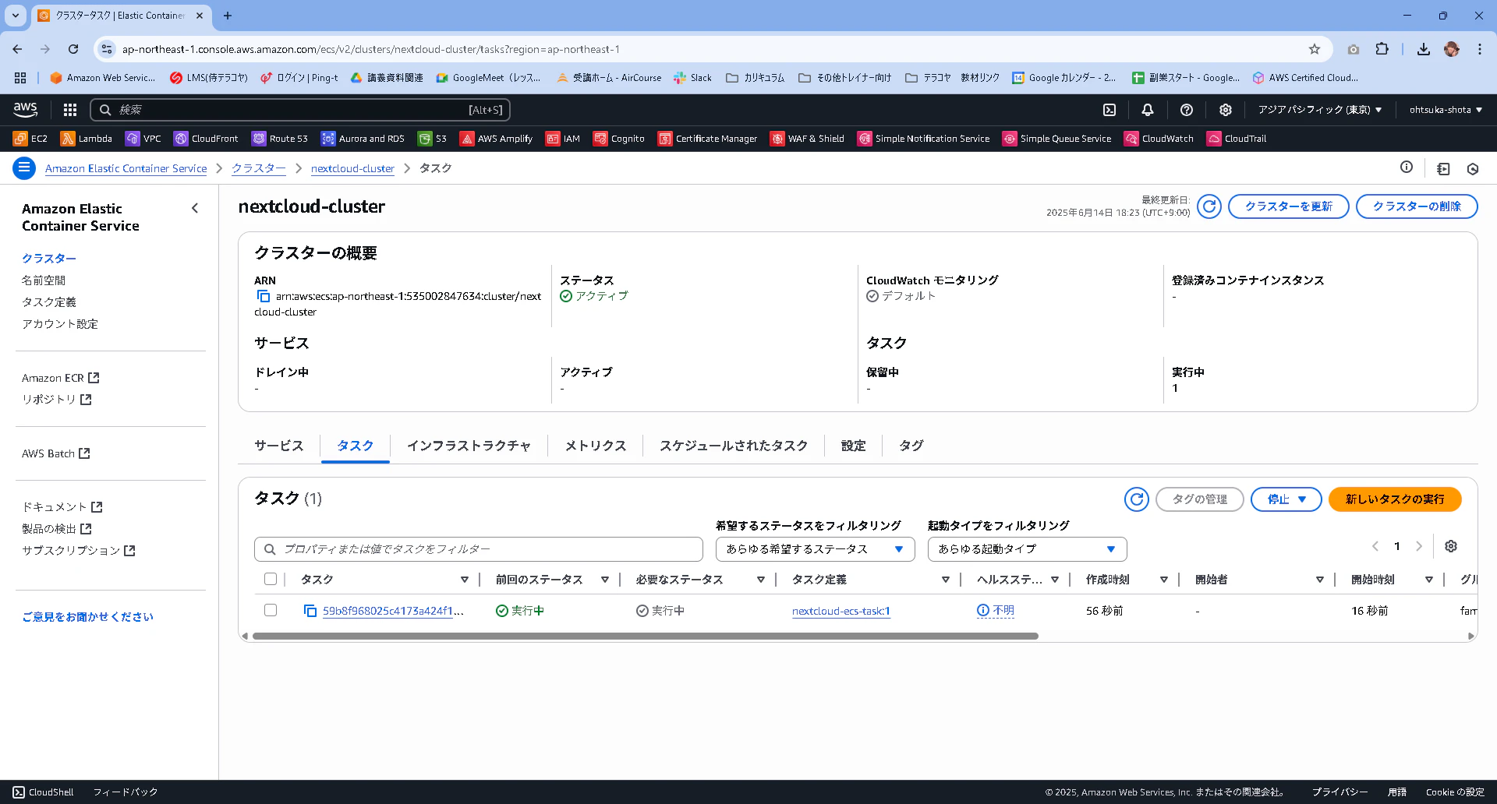Toggle the ECS side navigation hamburger menu
The width and height of the screenshot is (1497, 804).
[x=24, y=168]
